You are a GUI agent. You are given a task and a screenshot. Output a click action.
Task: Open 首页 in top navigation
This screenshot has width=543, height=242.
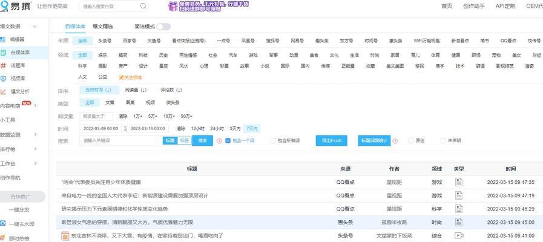pos(447,6)
